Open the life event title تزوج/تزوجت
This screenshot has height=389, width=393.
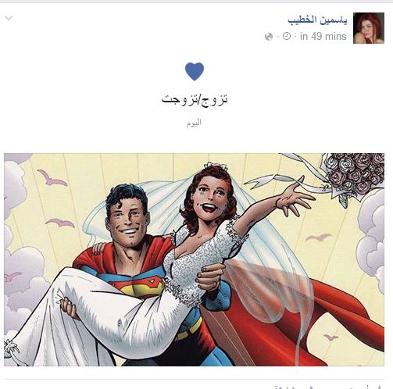(x=195, y=99)
